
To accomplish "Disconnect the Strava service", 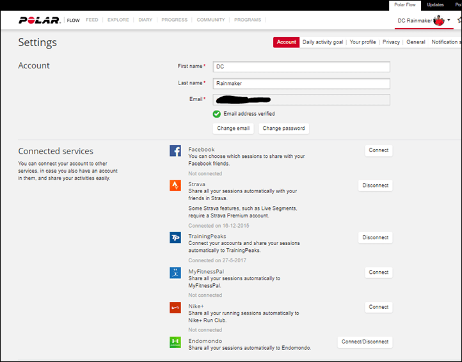I will 376,185.
